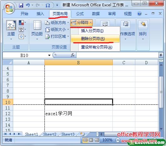This screenshot has width=166, height=146.
Task: Open the Margins (页边距) button
Action: tap(37, 30)
